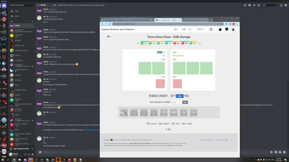This screenshot has height=162, width=289.
Task: Open Support this project link
Action: click(207, 140)
